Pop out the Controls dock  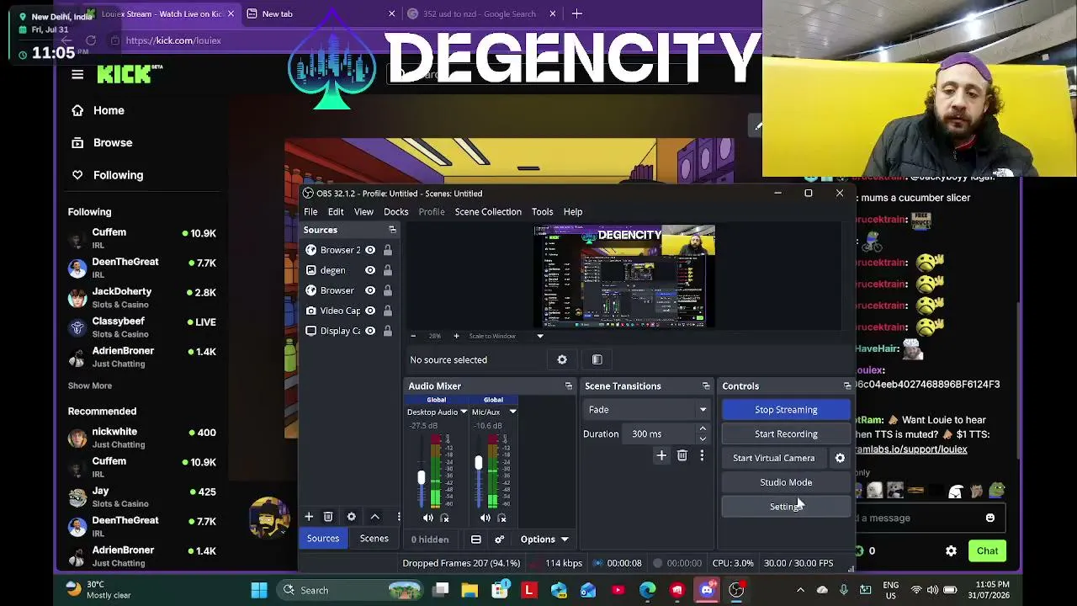[847, 385]
